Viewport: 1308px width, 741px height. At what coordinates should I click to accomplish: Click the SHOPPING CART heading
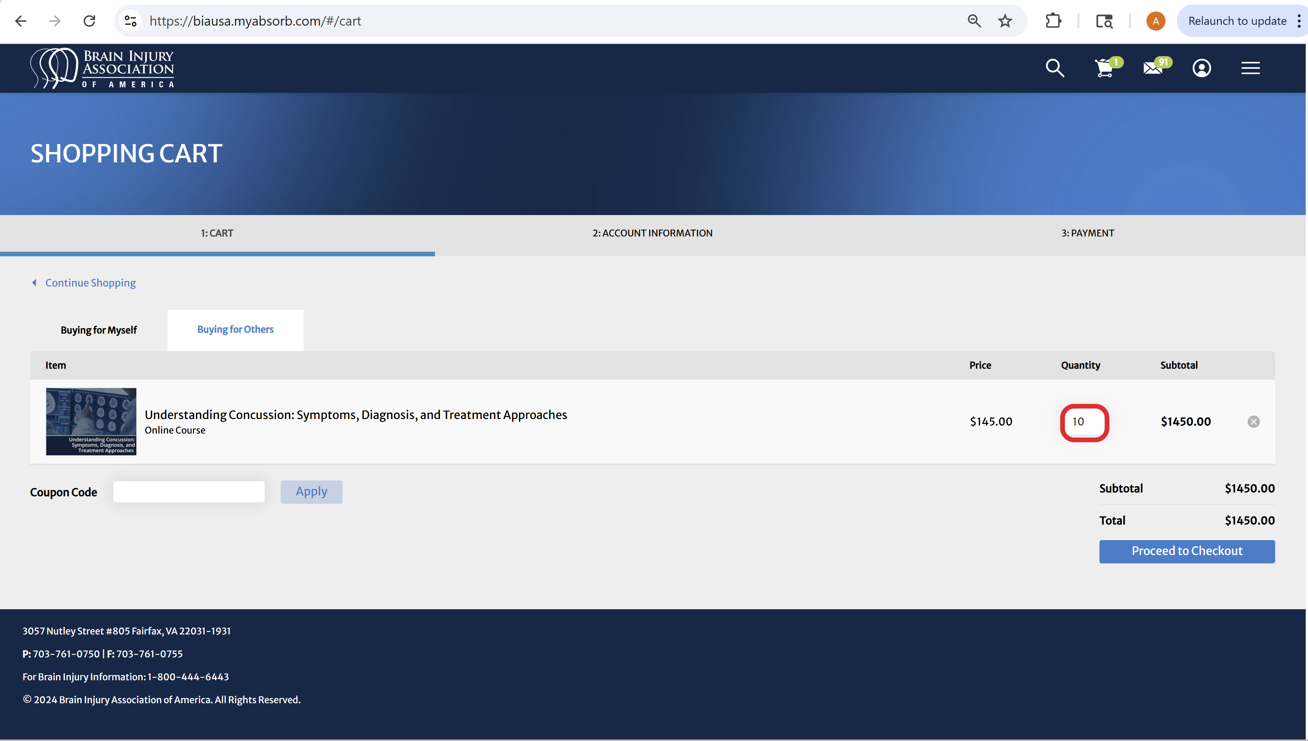(126, 154)
